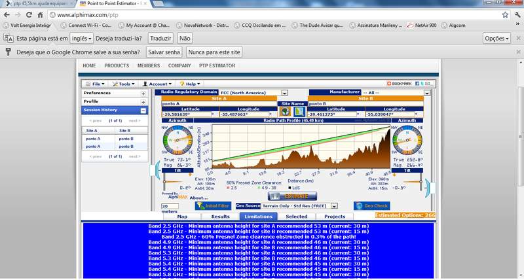Click the Band 2.5 GHz Fresnel obstruction line
The height and width of the screenshot is (280, 524).
click(258, 237)
